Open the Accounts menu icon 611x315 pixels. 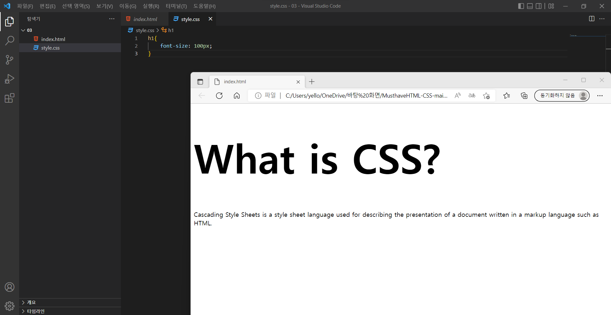tap(10, 287)
